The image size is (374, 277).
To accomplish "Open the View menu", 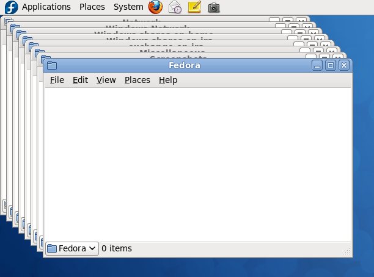I will [x=106, y=80].
